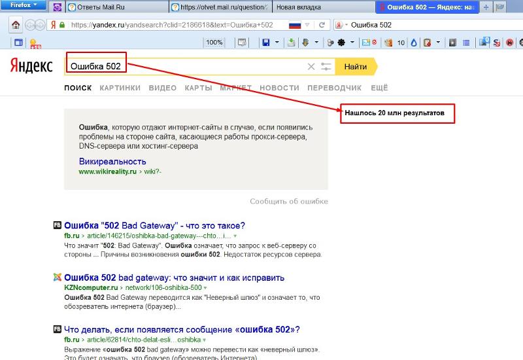Viewport: 523px width, 360px height.
Task: Open the ПЕРЕВОДЧИК section
Action: [x=334, y=88]
